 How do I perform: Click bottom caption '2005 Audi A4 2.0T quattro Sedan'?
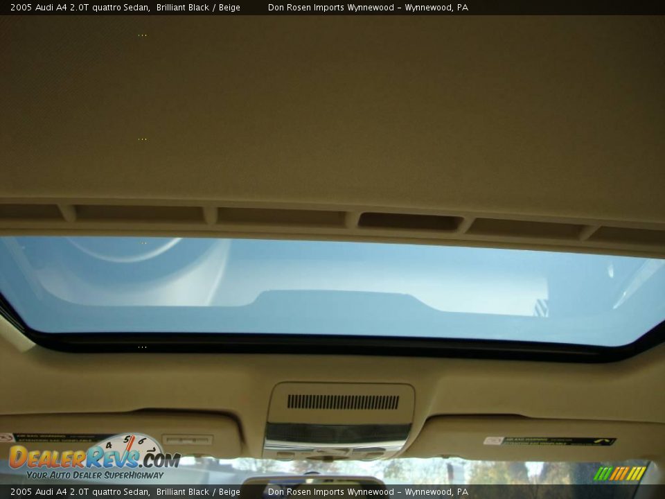[x=80, y=492]
